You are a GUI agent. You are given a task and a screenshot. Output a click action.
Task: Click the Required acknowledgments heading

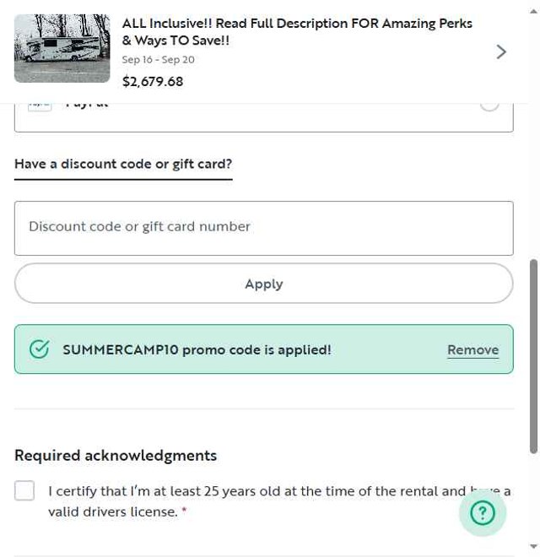click(116, 456)
